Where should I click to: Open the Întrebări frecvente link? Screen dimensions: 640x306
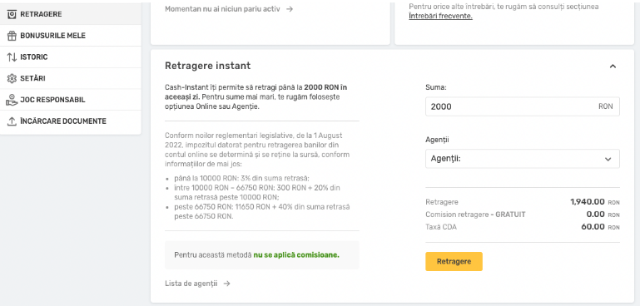pyautogui.click(x=440, y=17)
